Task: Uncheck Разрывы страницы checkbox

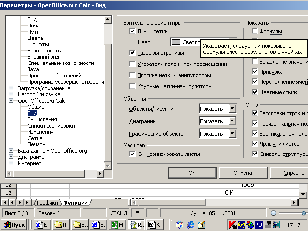Action: 132,52
